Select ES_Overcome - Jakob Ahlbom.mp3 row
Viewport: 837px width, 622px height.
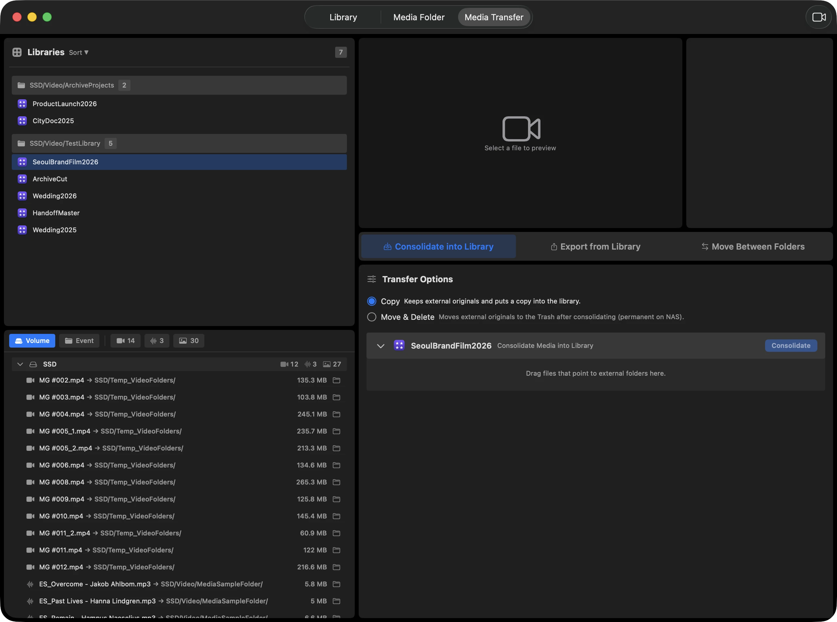tap(179, 584)
